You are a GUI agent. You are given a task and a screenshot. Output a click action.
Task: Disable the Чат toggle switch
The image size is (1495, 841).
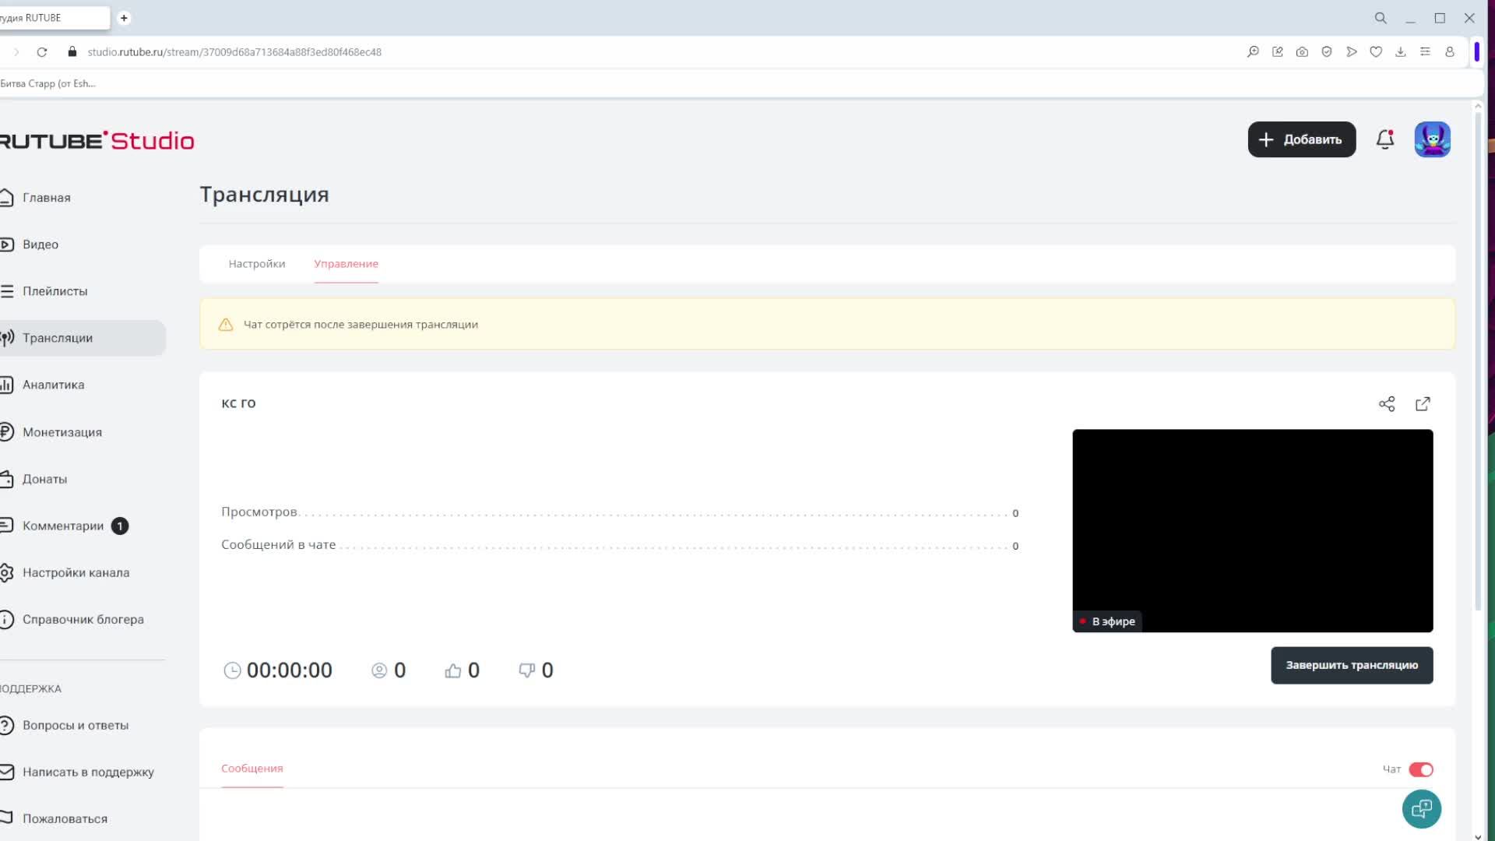pos(1421,769)
